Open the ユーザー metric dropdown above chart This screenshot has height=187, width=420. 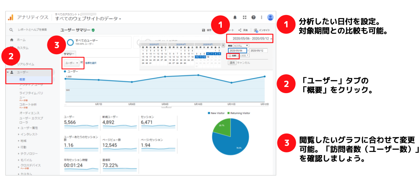71,63
